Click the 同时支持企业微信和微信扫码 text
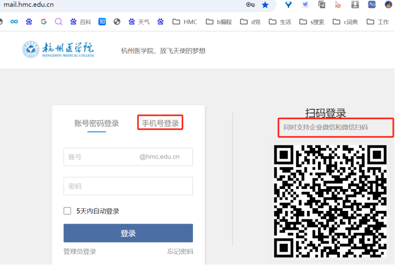 326,127
